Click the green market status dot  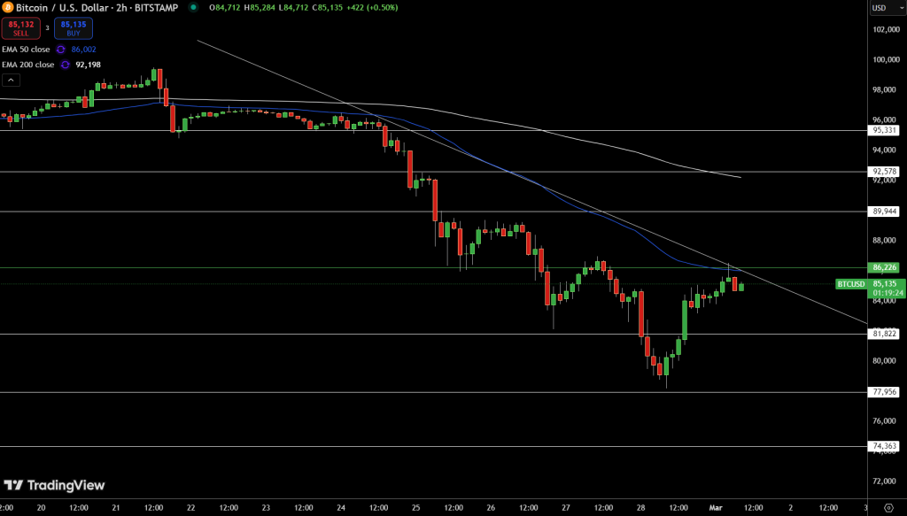point(194,7)
